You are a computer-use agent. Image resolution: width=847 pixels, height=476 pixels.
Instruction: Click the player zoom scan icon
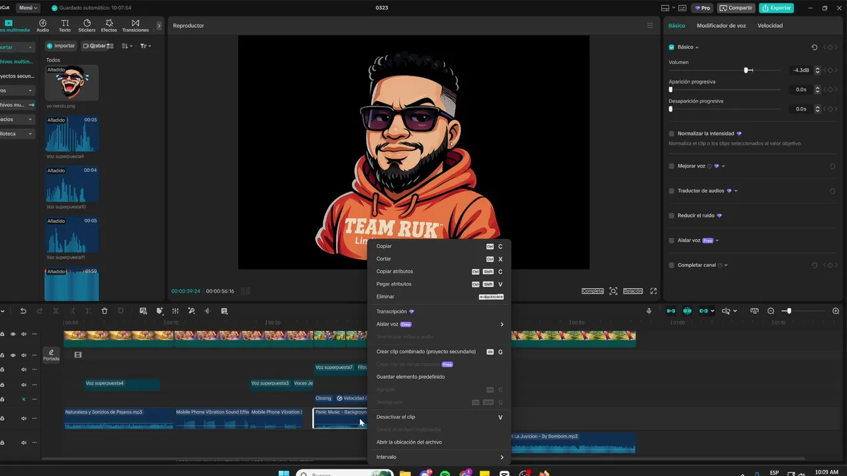point(613,291)
